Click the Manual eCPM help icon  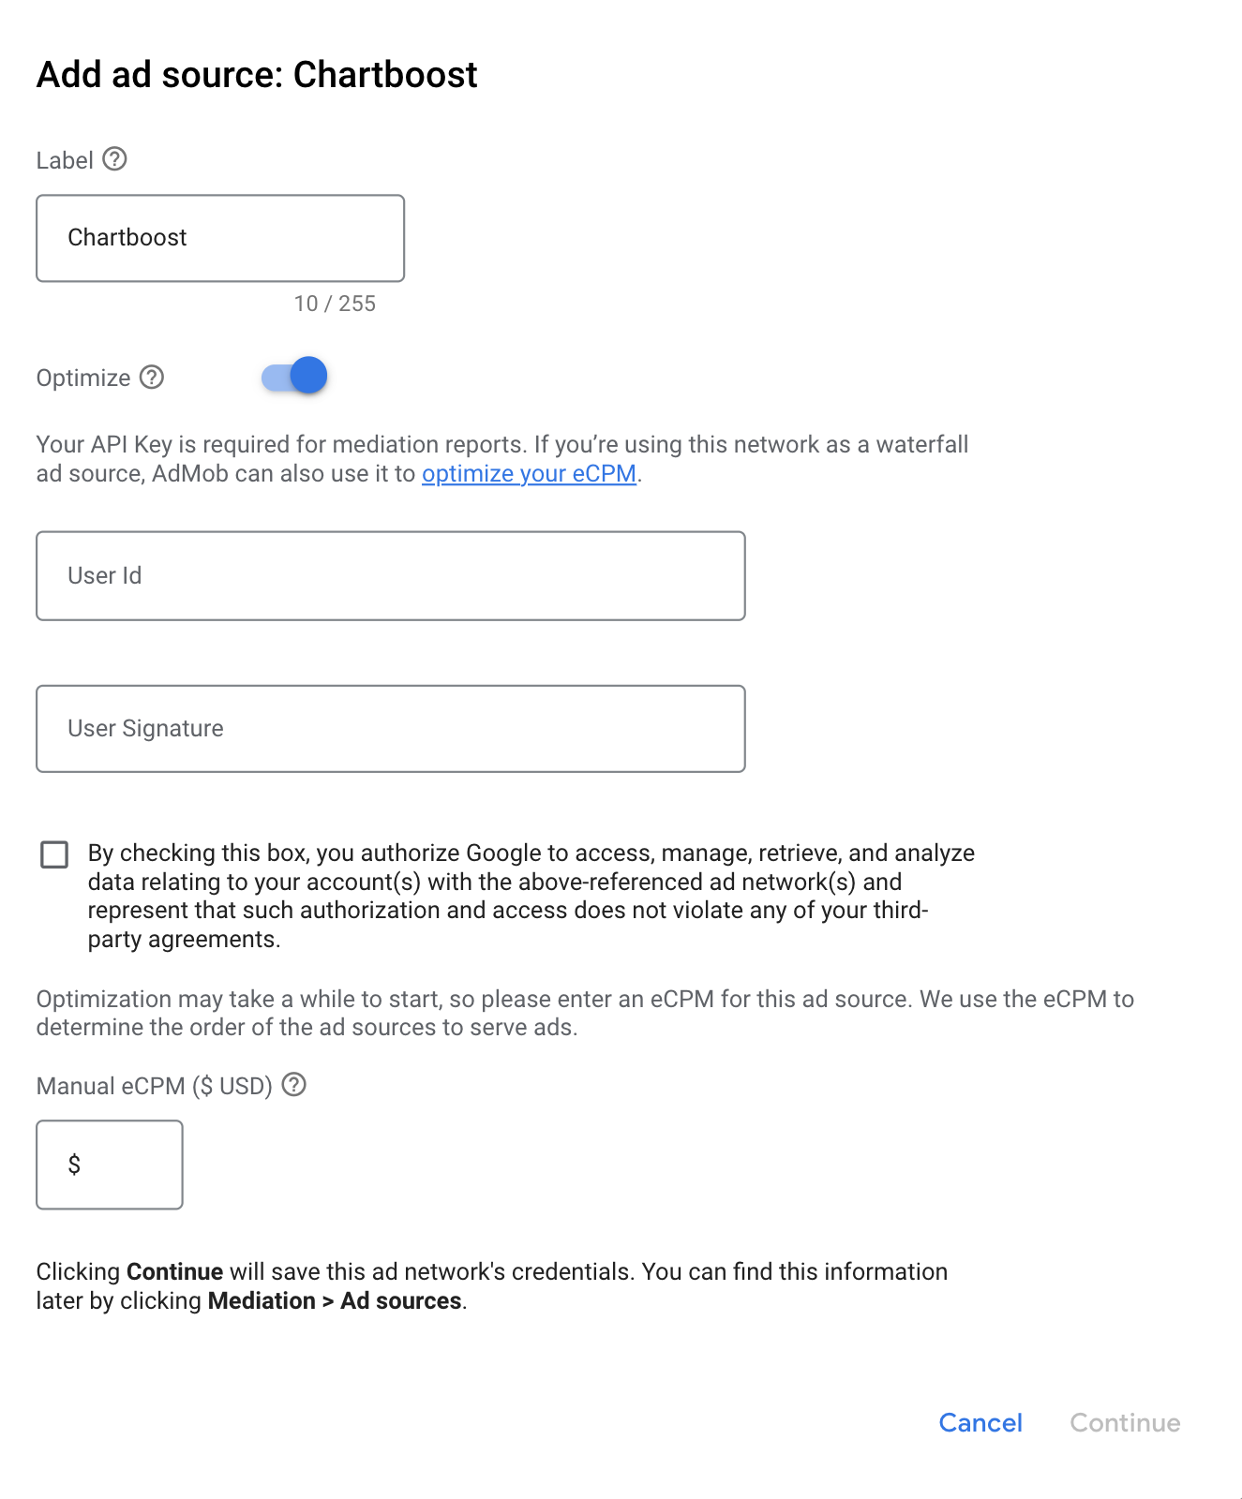tap(294, 1085)
